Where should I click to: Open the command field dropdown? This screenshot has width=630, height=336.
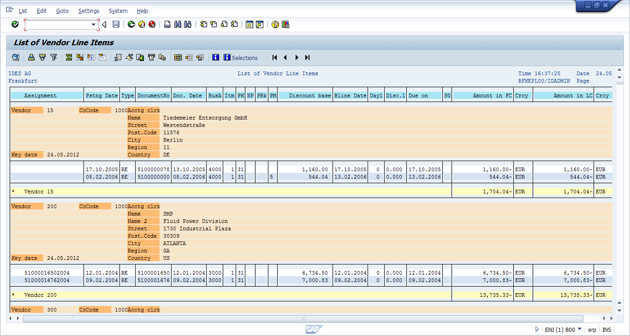coord(93,24)
